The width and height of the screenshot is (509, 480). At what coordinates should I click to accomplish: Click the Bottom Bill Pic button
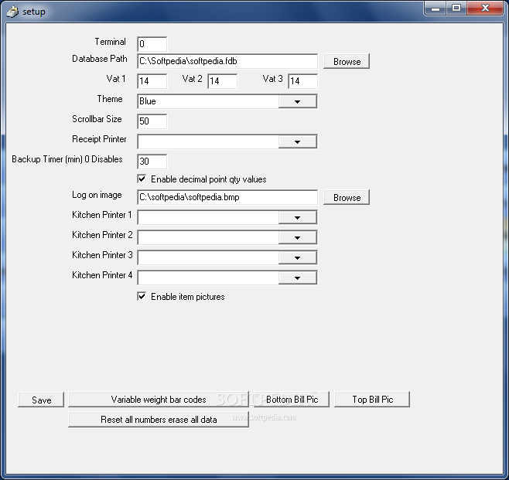[292, 400]
